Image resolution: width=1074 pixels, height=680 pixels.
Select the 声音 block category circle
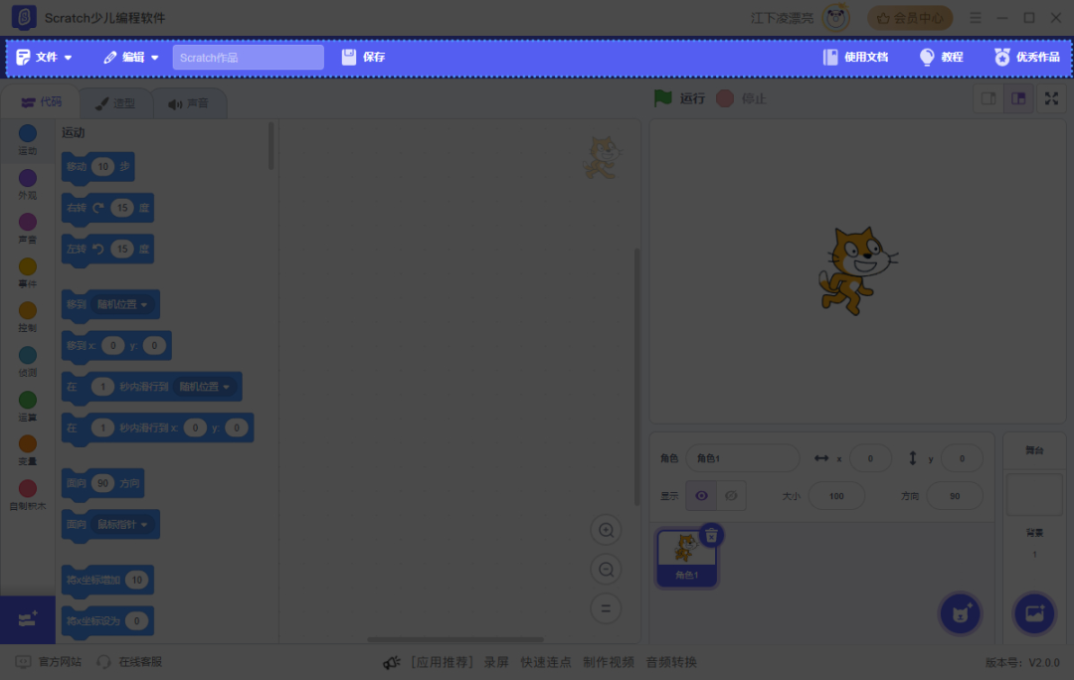[x=28, y=222]
